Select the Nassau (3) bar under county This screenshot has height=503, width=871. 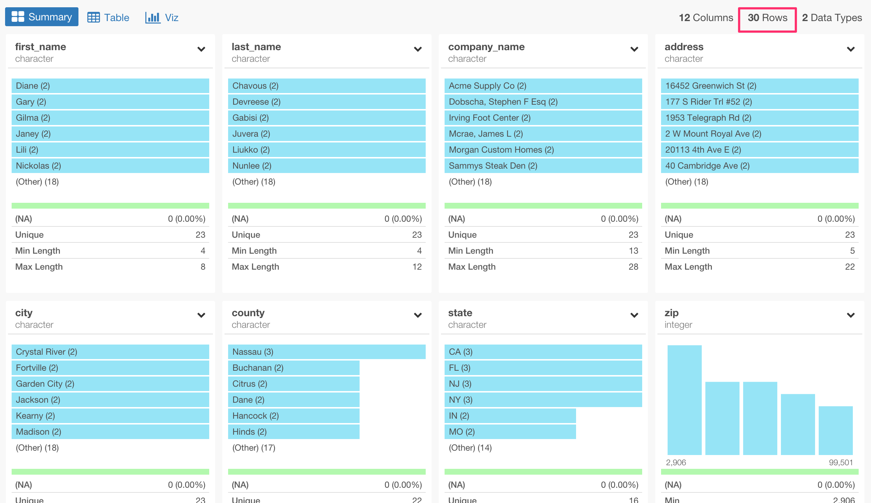326,351
